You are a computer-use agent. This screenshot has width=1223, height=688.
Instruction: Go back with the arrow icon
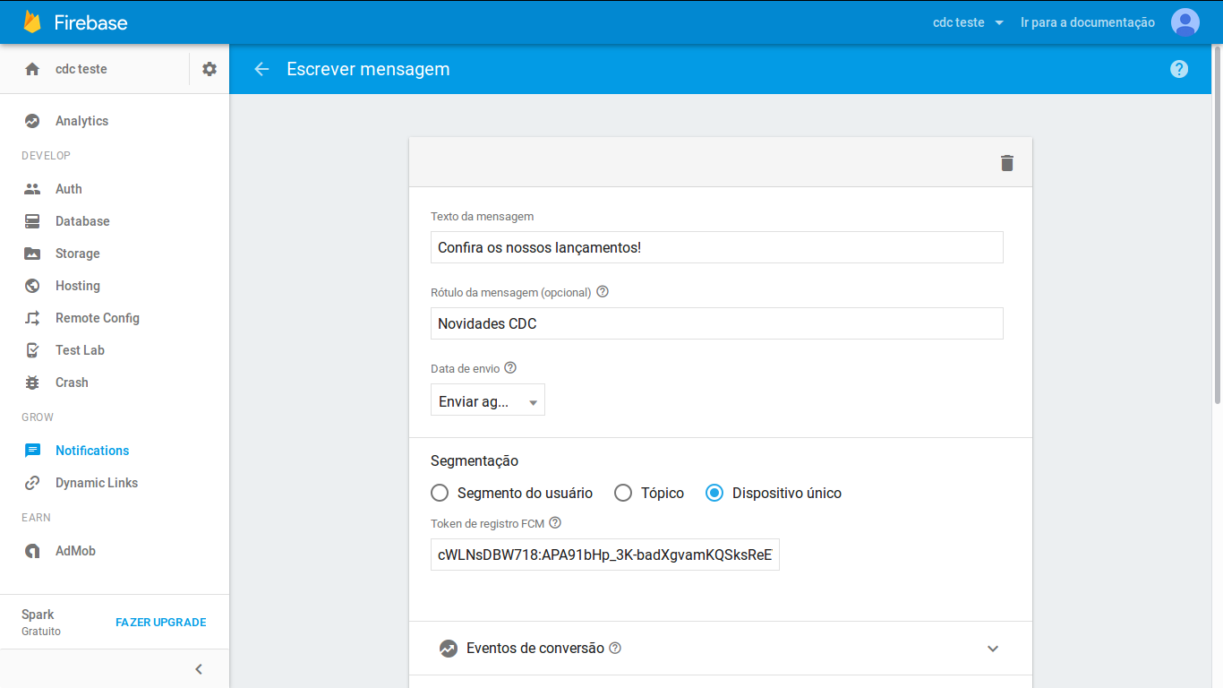pos(261,69)
